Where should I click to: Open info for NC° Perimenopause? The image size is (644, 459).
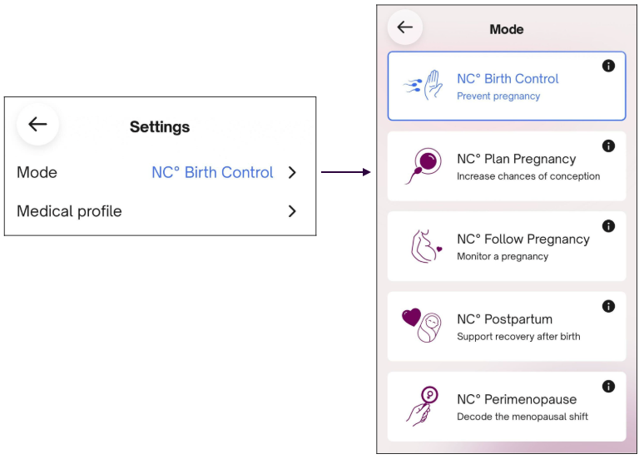(x=608, y=386)
